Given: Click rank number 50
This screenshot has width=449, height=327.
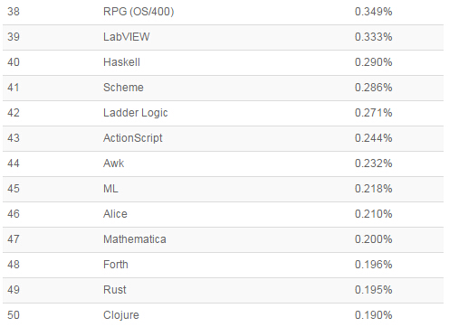Looking at the screenshot, I should click(x=14, y=315).
